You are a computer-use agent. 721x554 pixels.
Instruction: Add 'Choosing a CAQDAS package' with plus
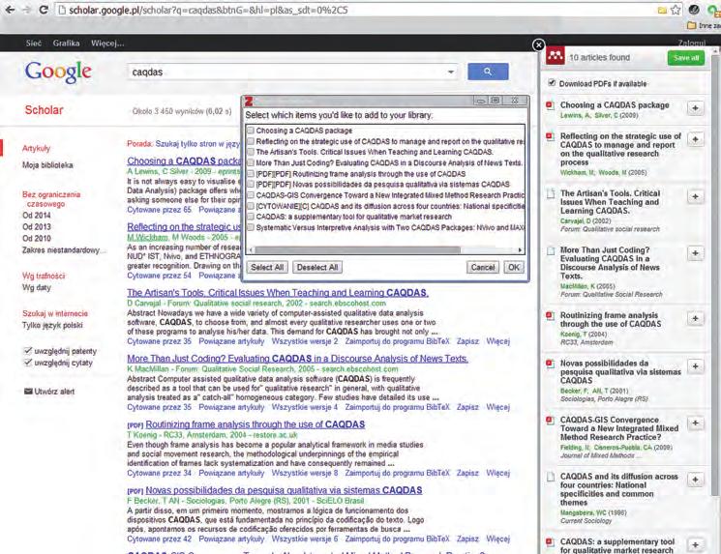(x=695, y=108)
